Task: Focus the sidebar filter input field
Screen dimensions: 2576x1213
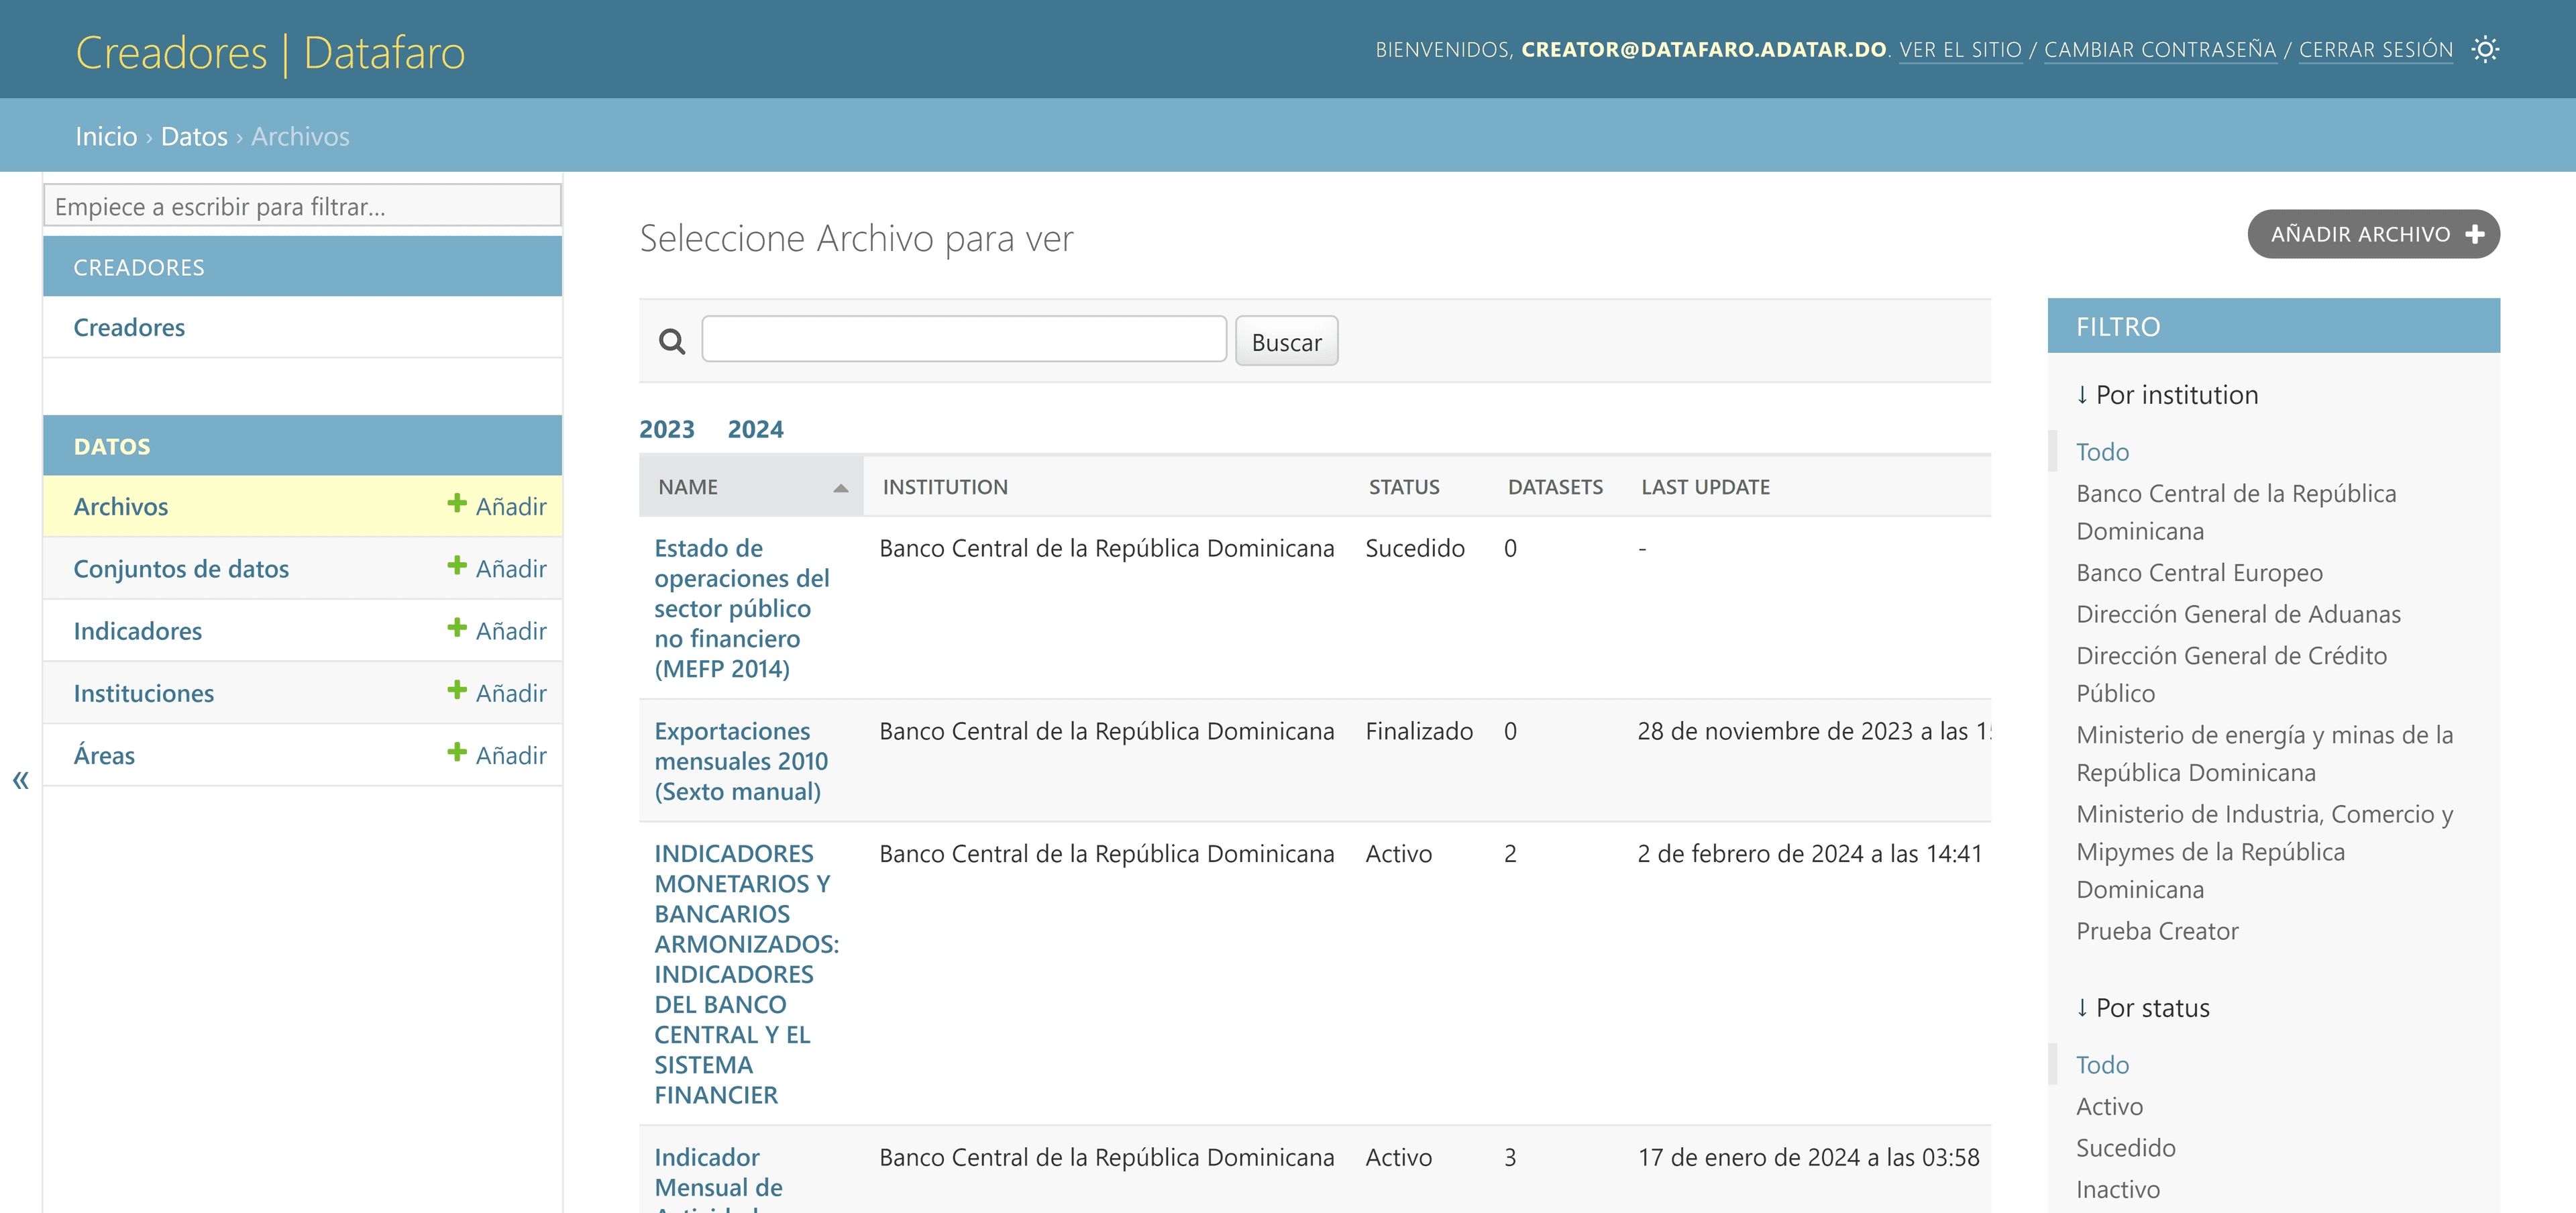Action: click(x=302, y=206)
